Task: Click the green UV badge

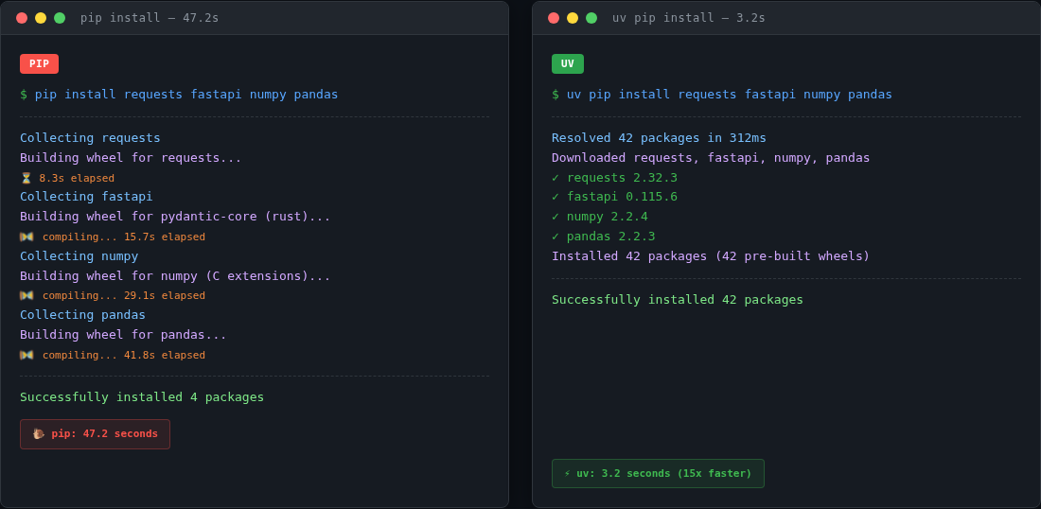Action: (568, 63)
